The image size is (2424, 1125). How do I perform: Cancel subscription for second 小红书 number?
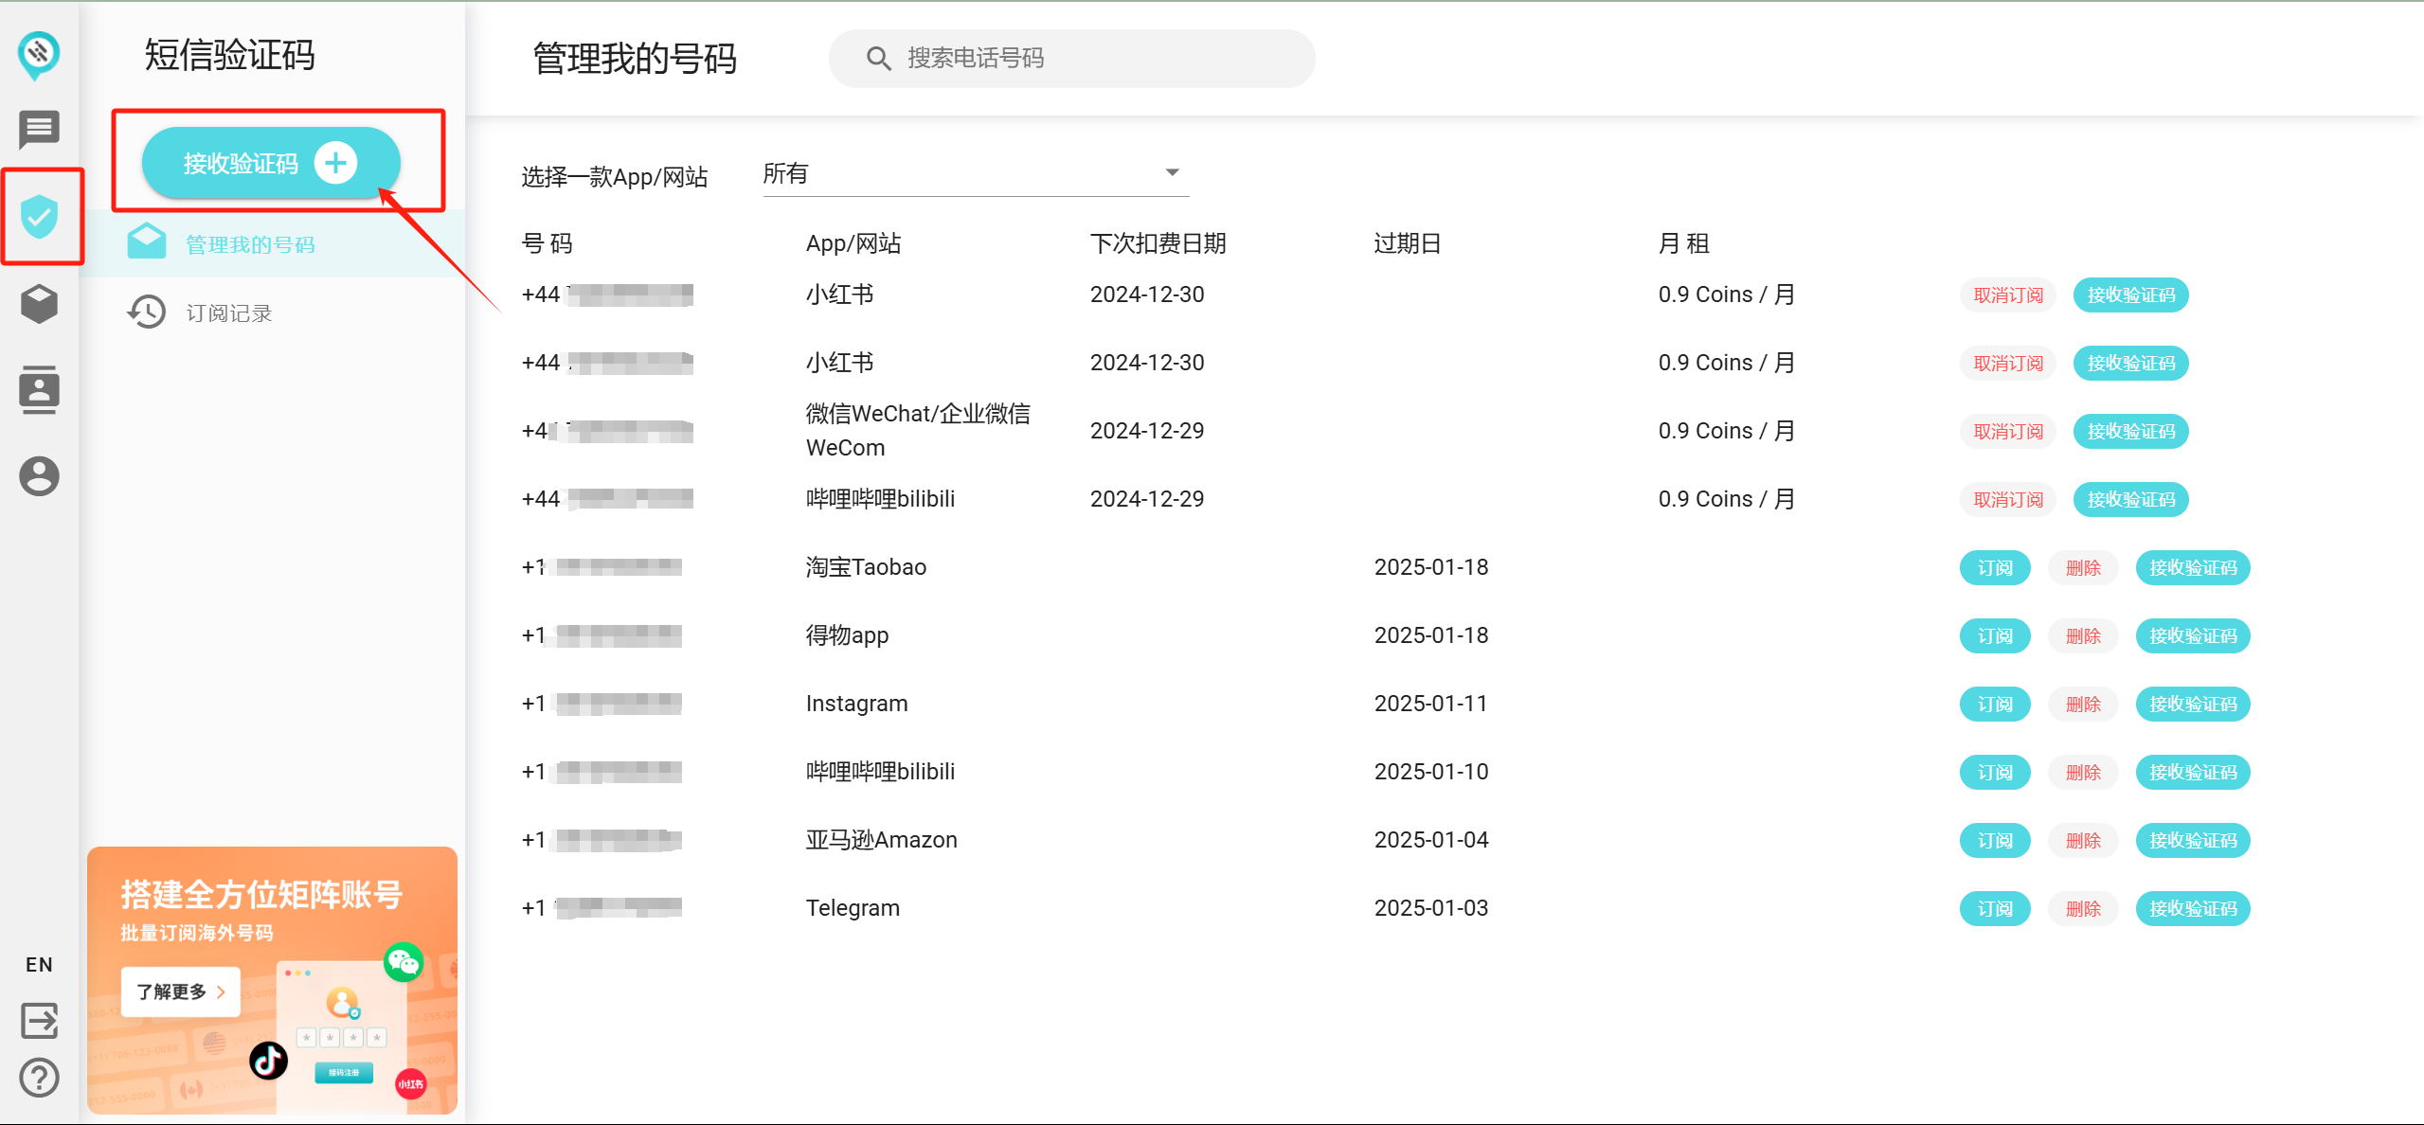(x=2008, y=364)
